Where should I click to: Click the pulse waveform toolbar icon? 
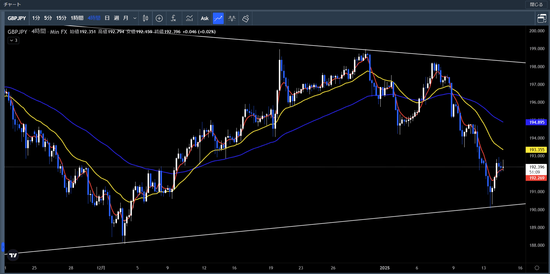232,18
